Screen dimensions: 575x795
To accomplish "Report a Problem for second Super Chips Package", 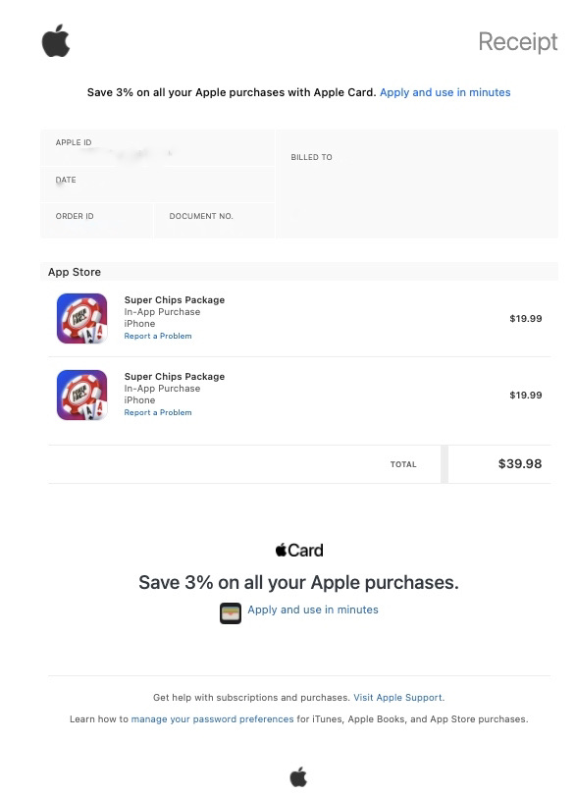I will click(158, 412).
